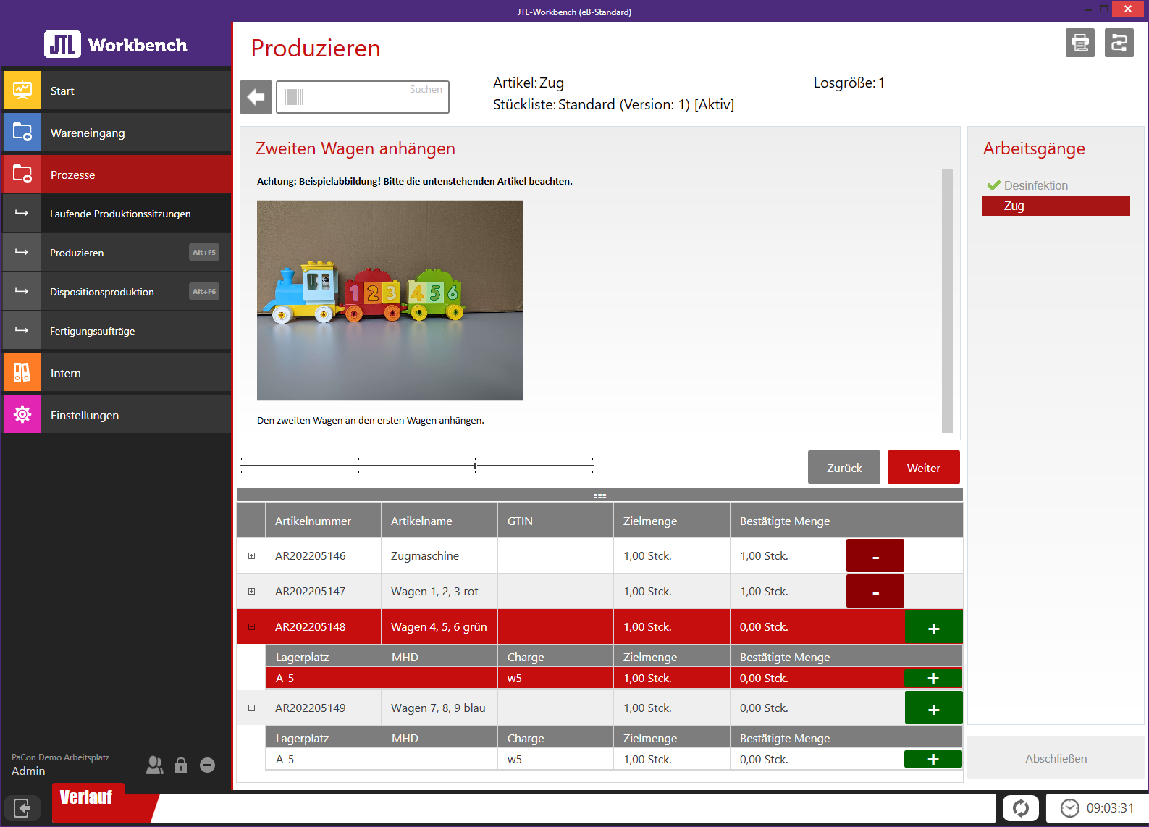Click the Abschließen button

tap(1056, 758)
